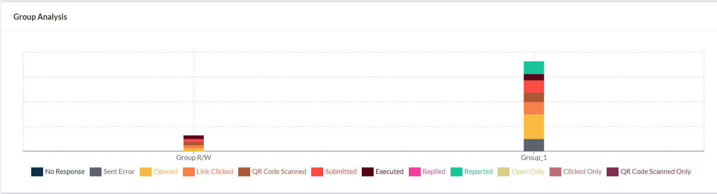Click the Group_1 axis label
The width and height of the screenshot is (717, 194).
pos(534,158)
